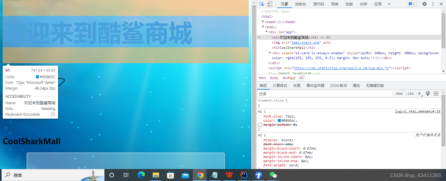Add a new style rule with the plus icon

click(x=420, y=93)
